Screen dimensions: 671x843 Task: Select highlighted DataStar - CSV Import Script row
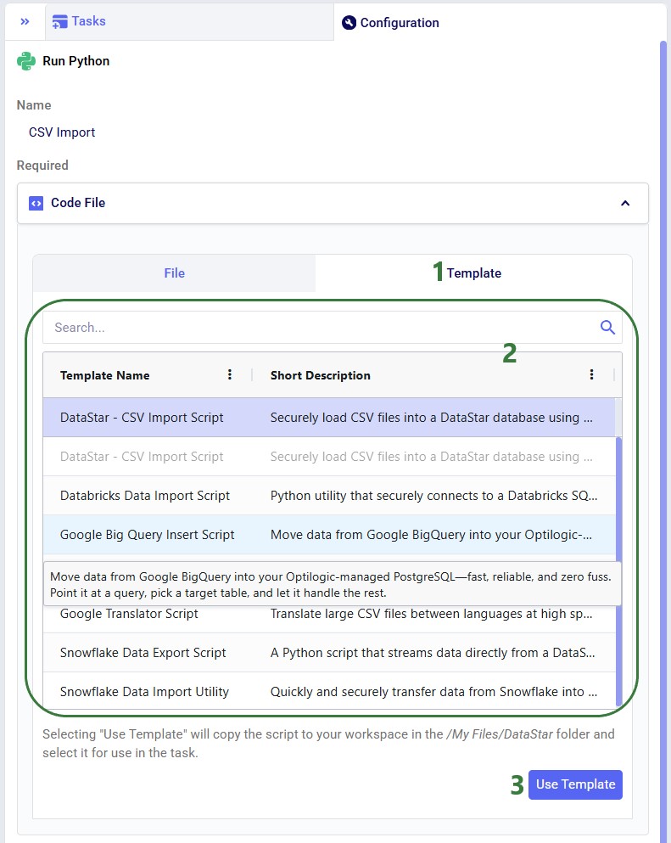coord(329,417)
